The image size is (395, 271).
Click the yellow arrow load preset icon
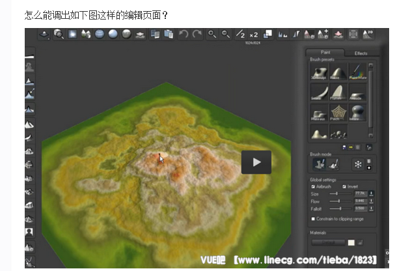pos(351,147)
